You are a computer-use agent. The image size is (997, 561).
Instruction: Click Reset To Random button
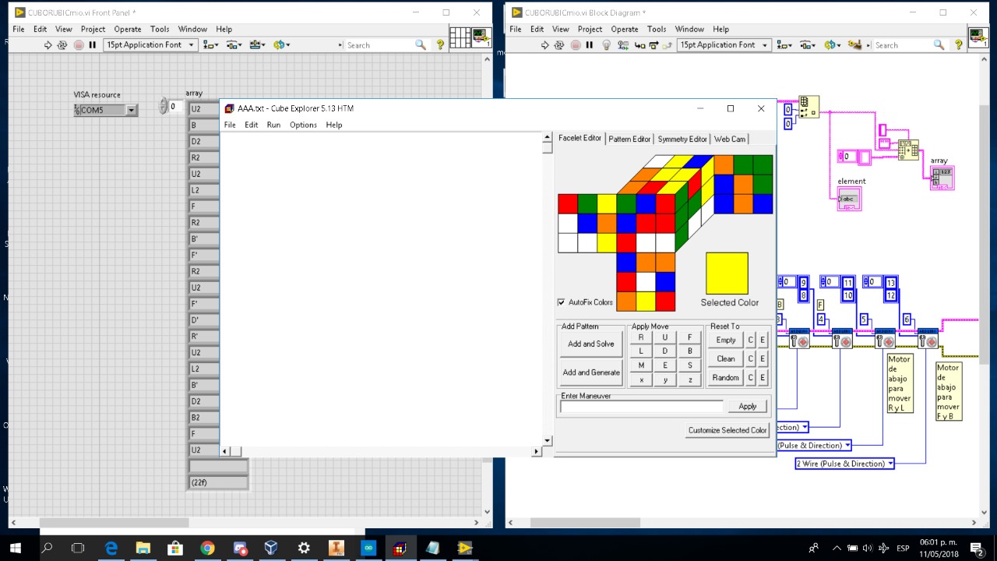[x=726, y=377]
